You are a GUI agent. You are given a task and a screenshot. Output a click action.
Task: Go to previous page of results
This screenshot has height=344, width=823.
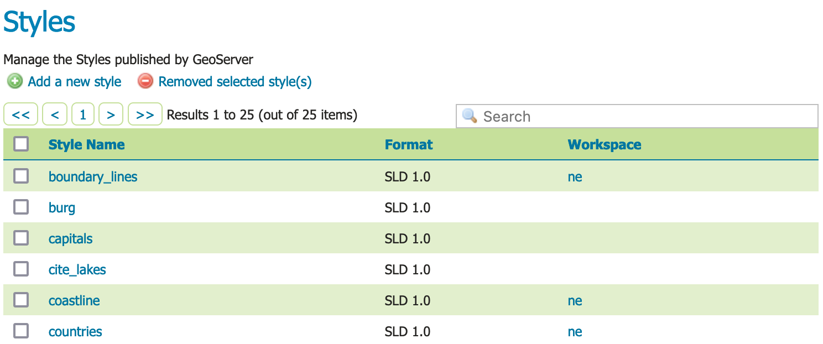[55, 114]
